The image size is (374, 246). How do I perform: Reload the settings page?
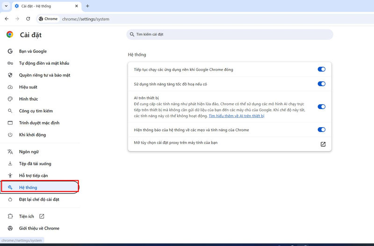coord(28,19)
